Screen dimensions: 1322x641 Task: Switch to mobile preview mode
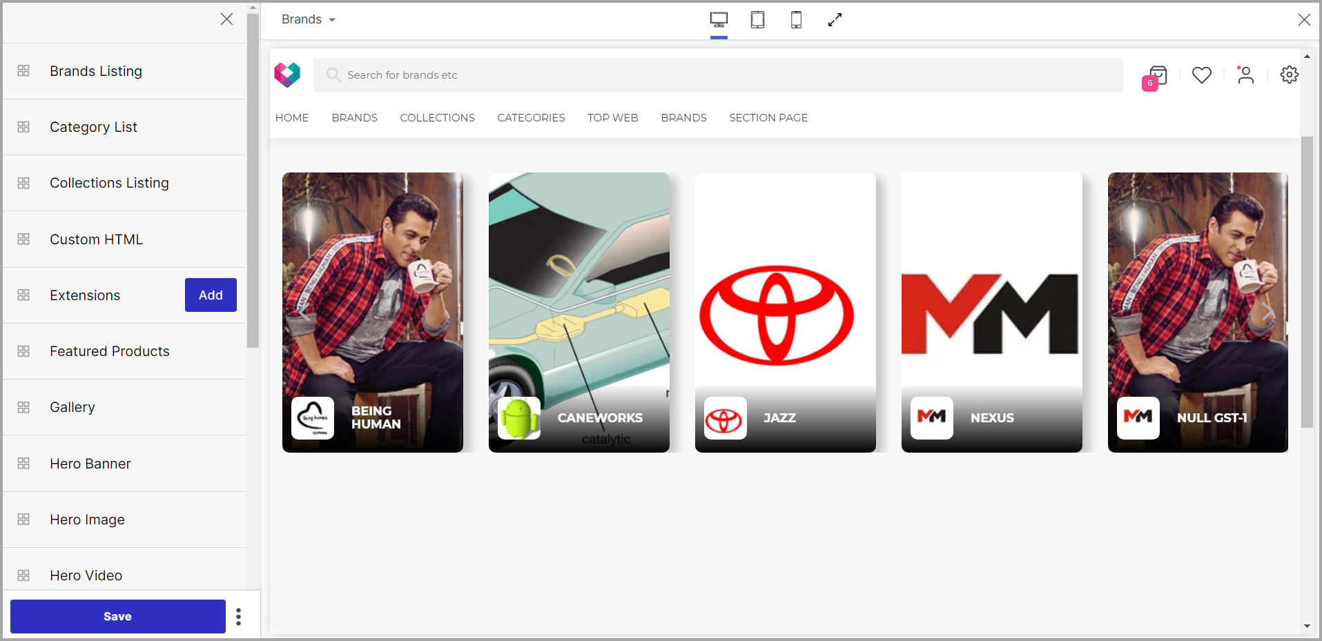coord(796,20)
